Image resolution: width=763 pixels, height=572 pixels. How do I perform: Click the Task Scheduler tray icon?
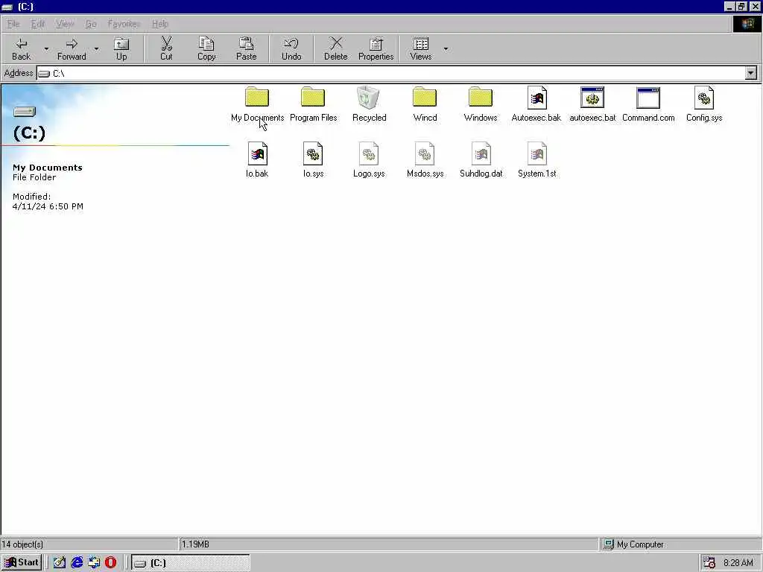pos(709,563)
